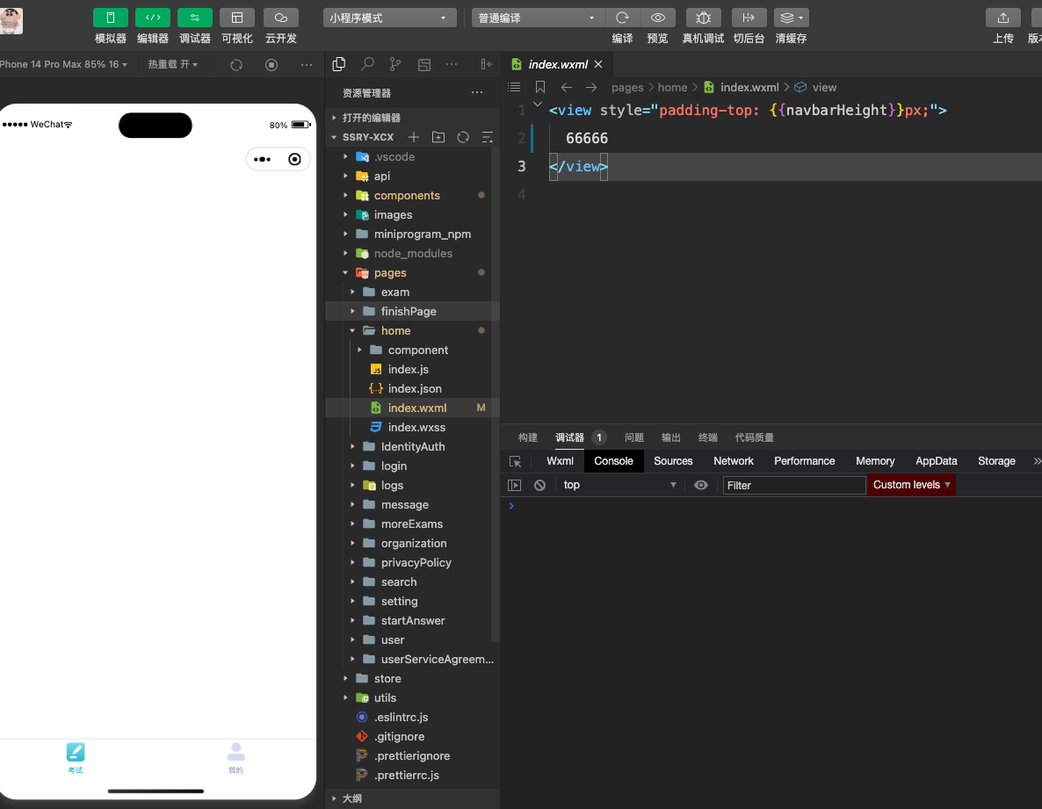
Task: Collapse all folders in explorer
Action: click(487, 137)
